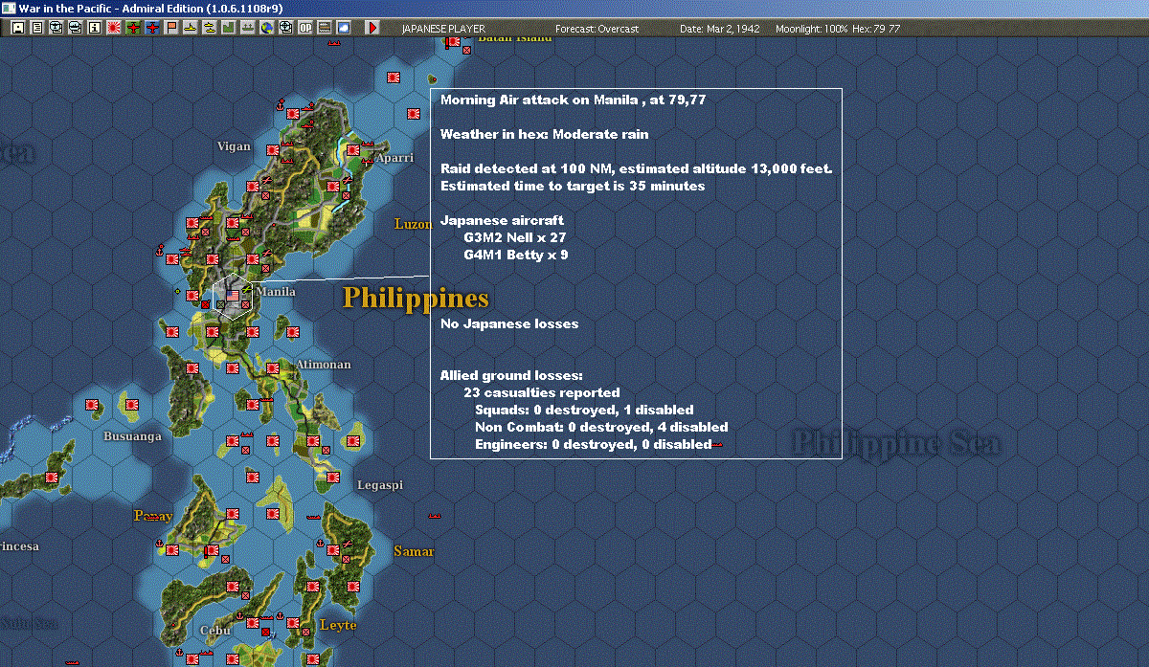The image size is (1149, 667).
Task: Click the single yellow ship toolbar icon
Action: [190, 28]
